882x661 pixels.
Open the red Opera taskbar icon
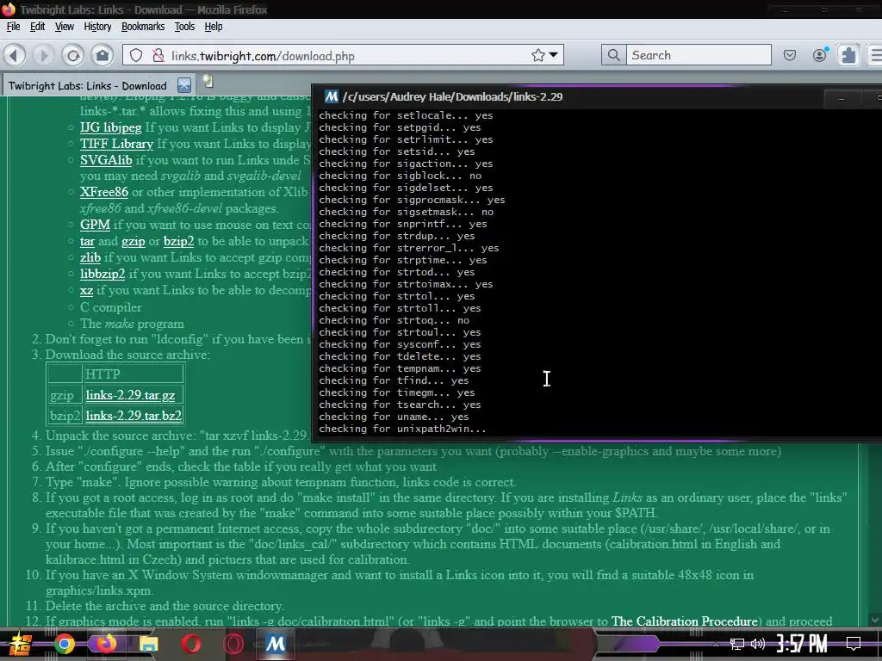[190, 644]
